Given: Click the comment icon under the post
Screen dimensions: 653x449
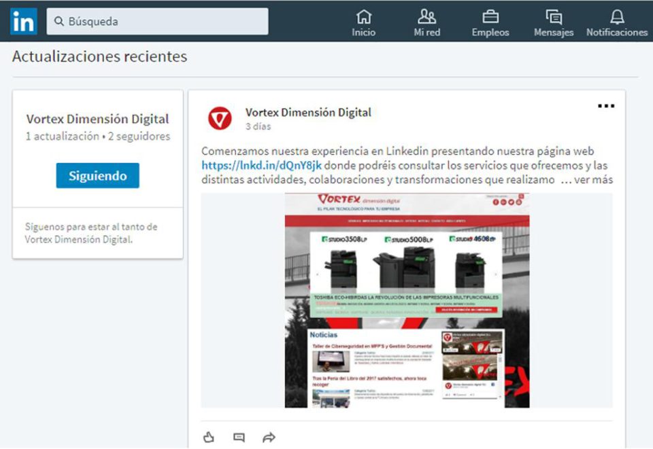Looking at the screenshot, I should 239,437.
